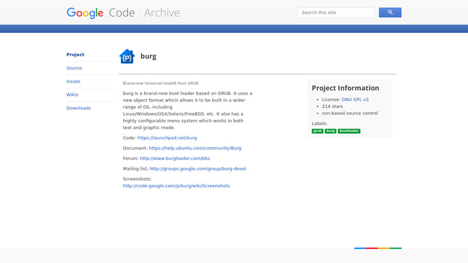468x263 pixels.
Task: Open the Source sidebar item
Action: (74, 68)
